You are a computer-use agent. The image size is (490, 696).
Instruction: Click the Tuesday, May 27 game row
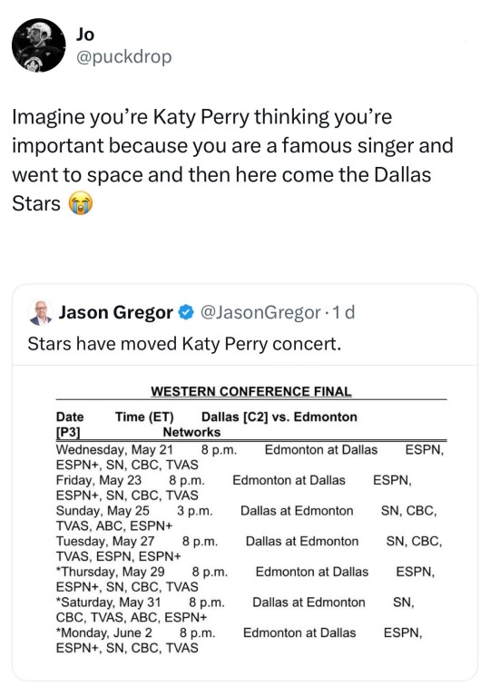(250, 549)
